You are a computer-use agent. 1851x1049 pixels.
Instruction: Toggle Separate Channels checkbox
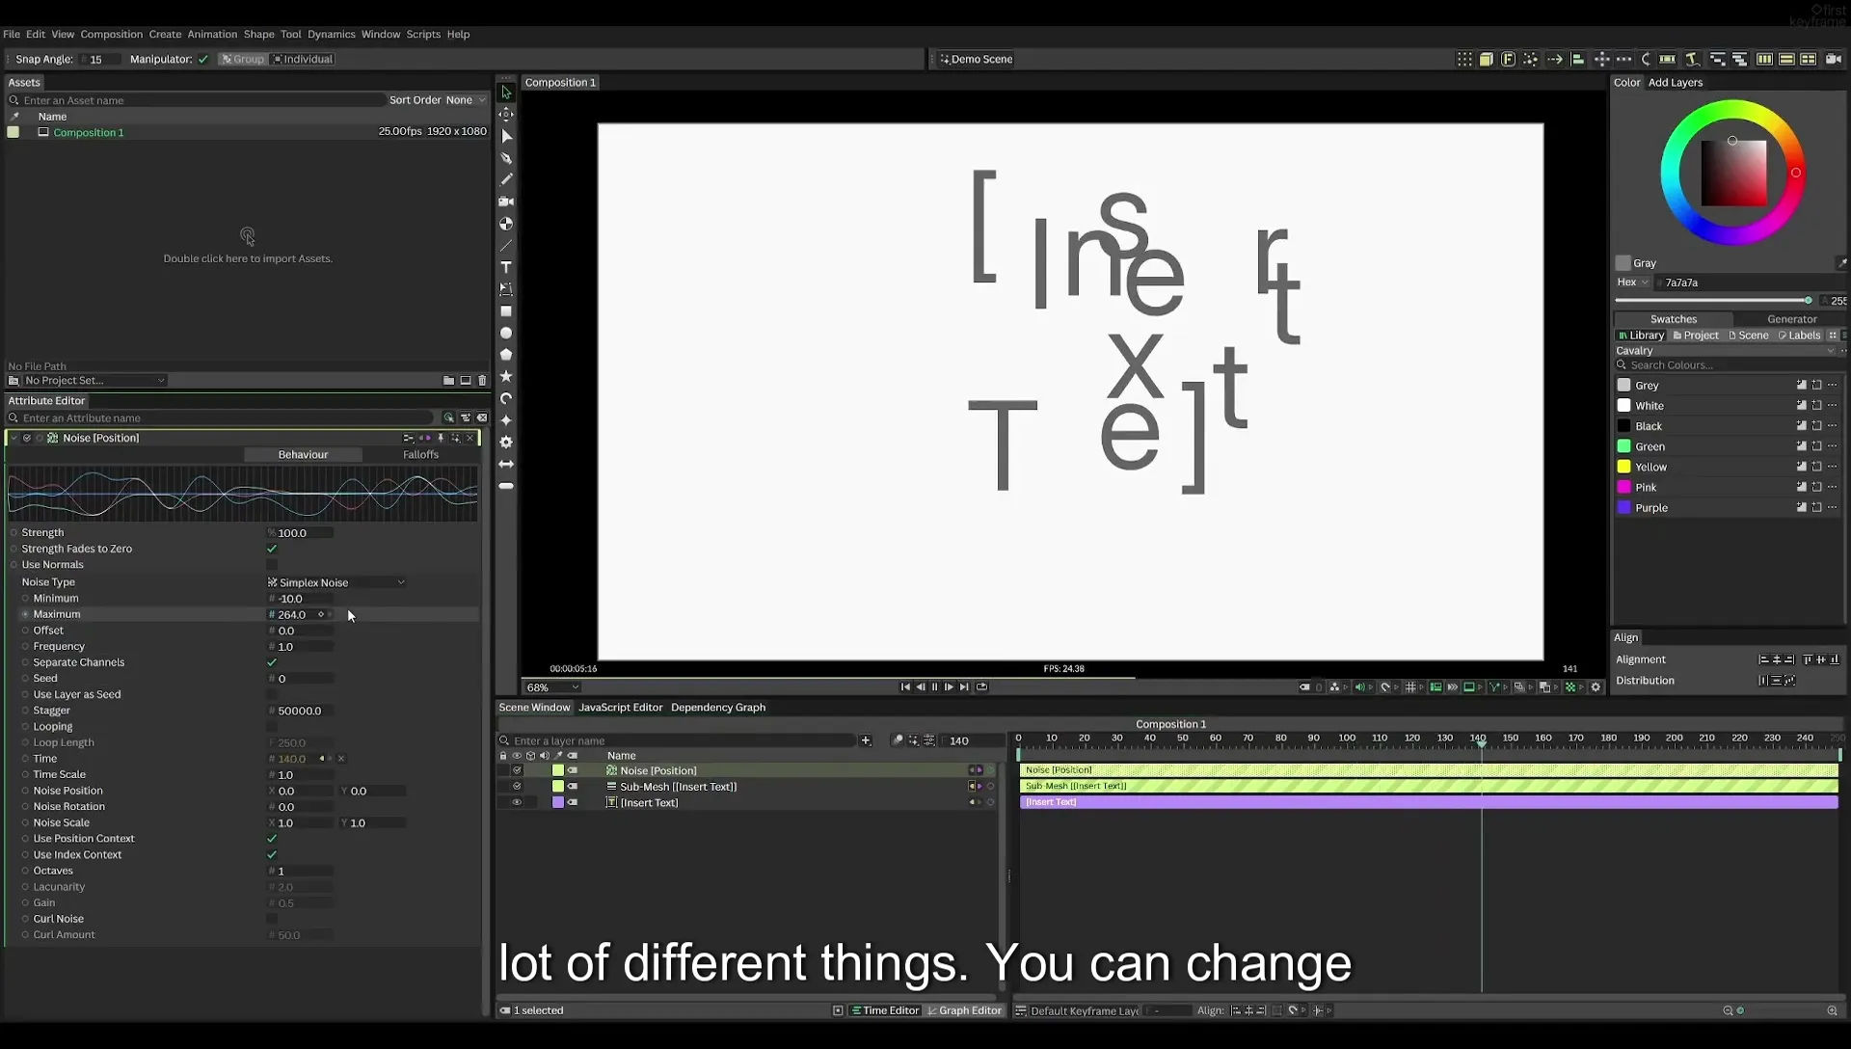[x=272, y=662]
